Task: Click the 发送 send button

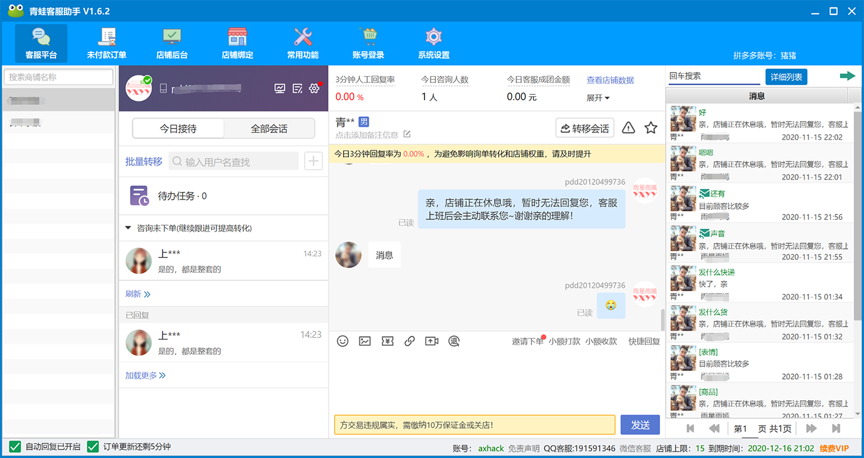Action: click(x=641, y=425)
